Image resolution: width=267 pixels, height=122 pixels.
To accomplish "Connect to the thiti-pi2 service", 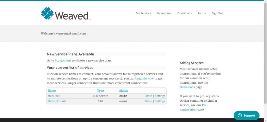I will pos(54,96).
